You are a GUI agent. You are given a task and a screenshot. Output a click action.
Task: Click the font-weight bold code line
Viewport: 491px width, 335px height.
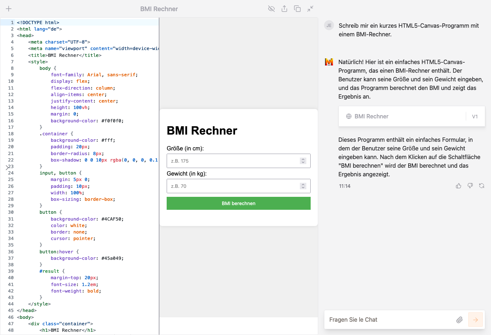tap(76, 291)
